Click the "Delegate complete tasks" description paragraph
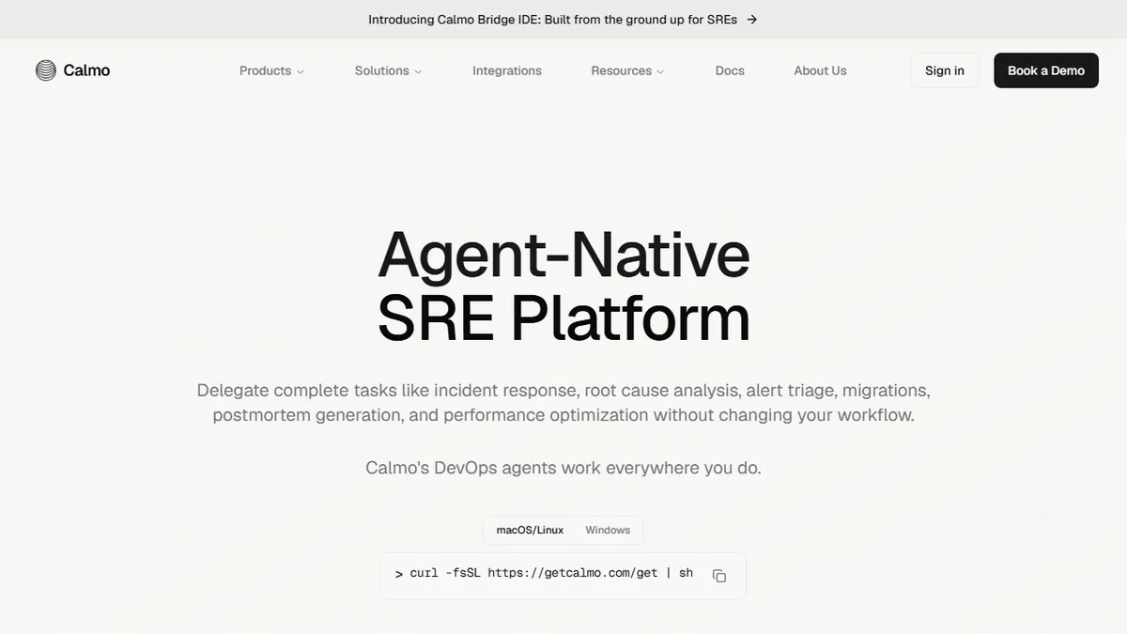Screen dimensions: 1127x634 (x=563, y=402)
